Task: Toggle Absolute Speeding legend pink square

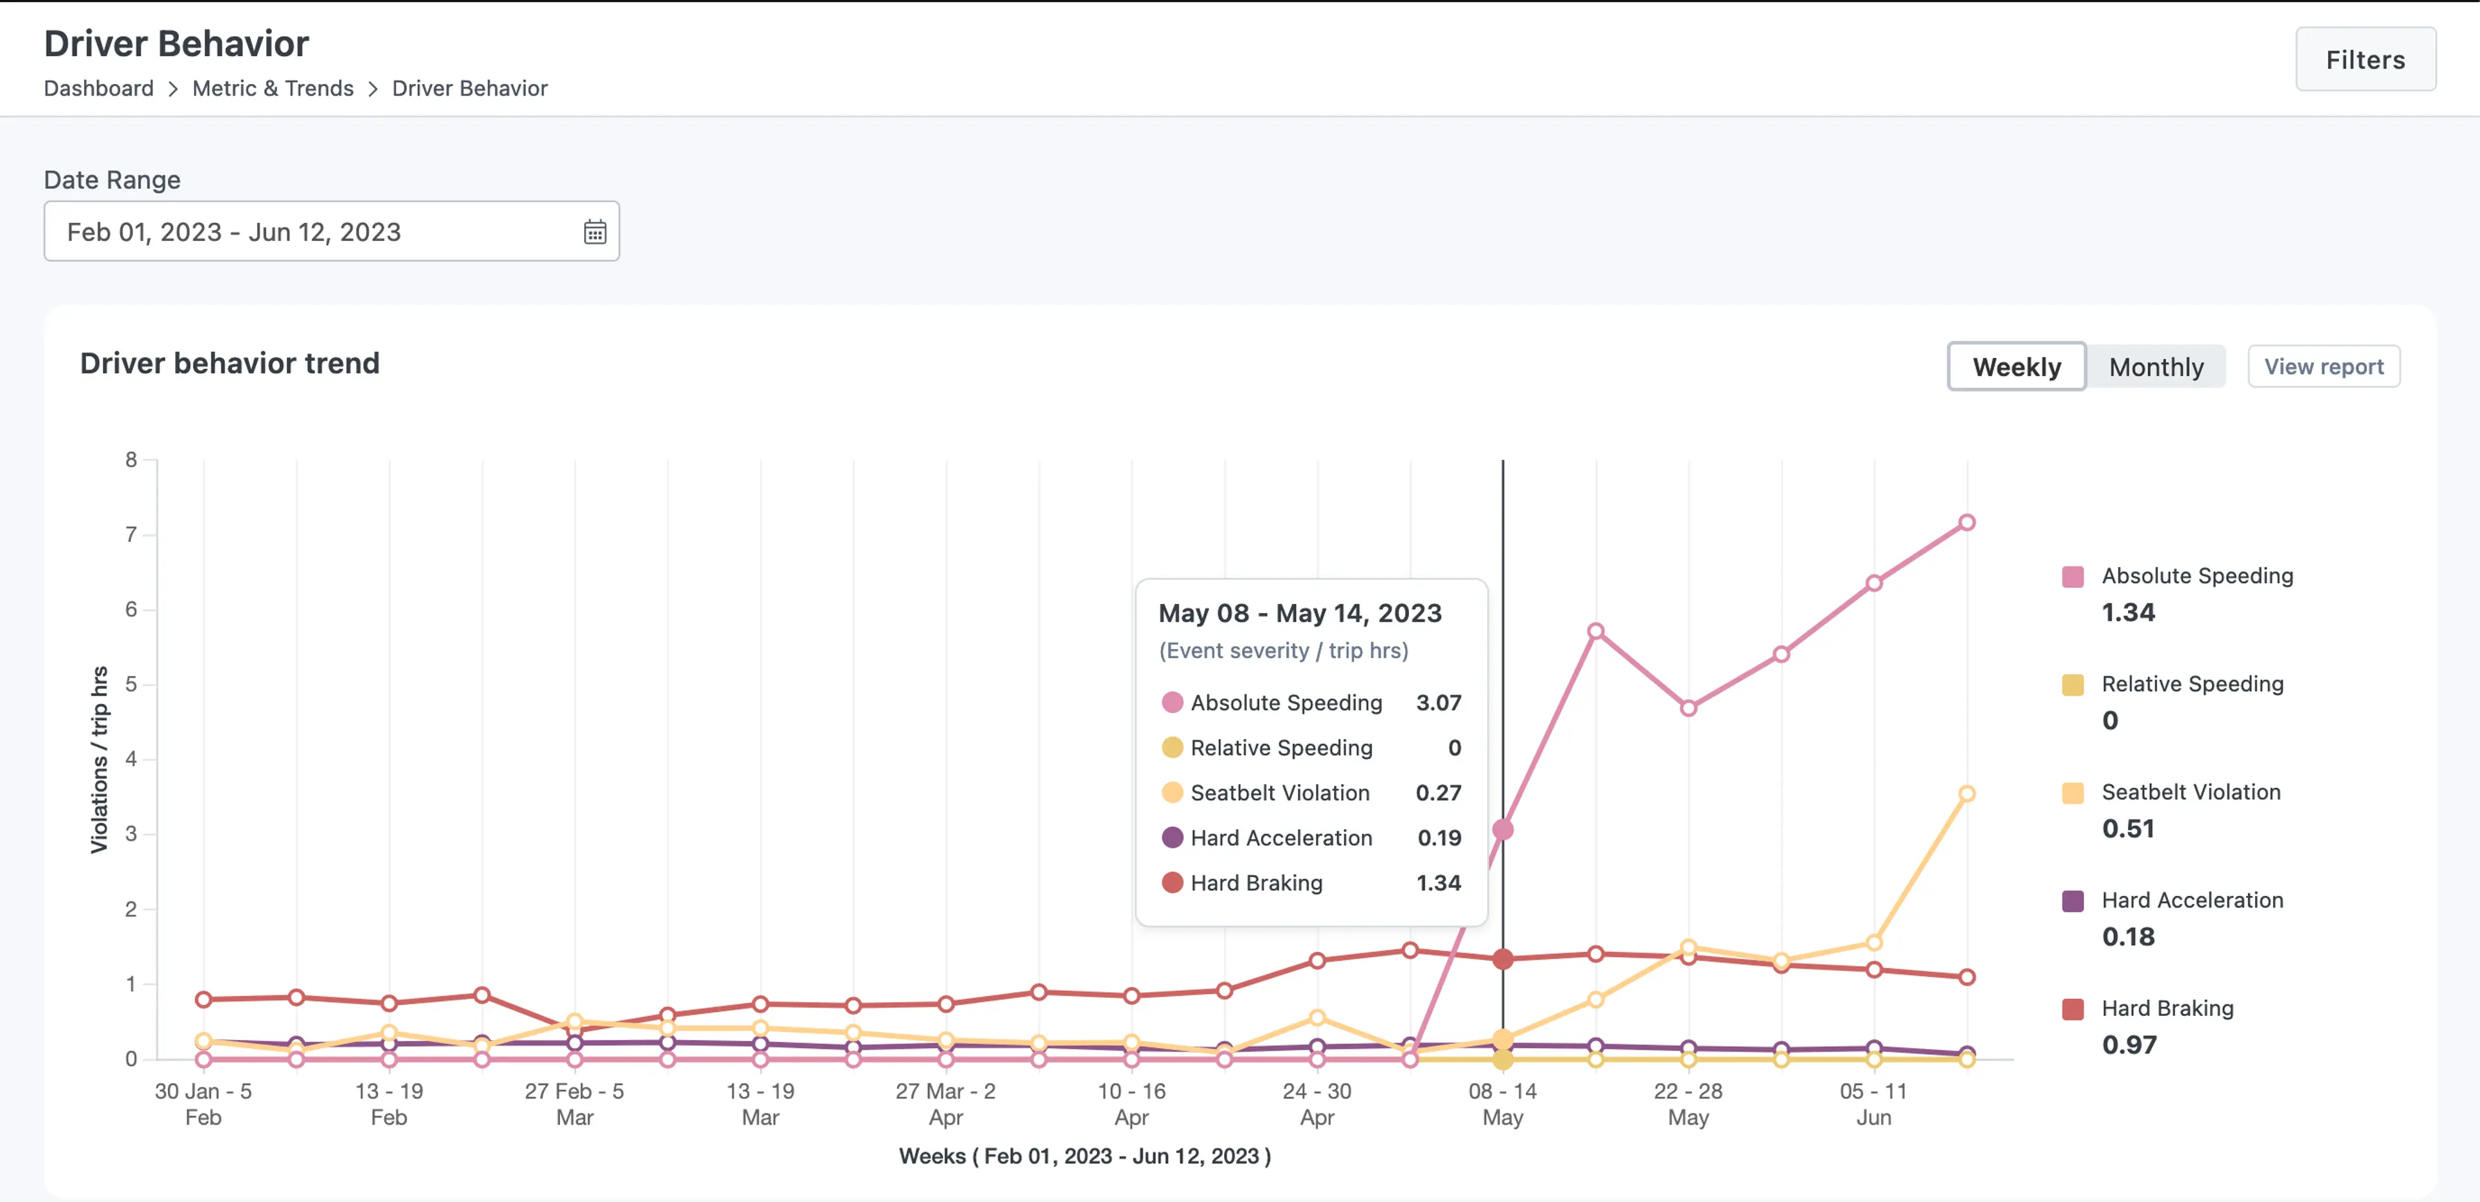Action: click(x=2073, y=577)
